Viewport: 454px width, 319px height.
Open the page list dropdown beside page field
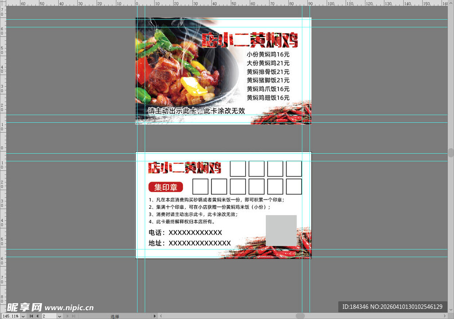click(x=60, y=316)
